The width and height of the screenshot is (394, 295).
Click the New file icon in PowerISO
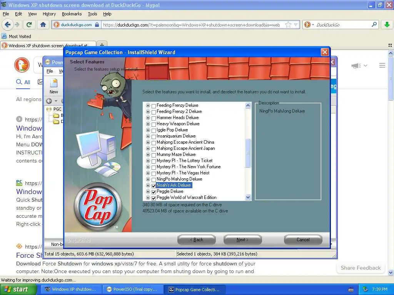point(53,83)
